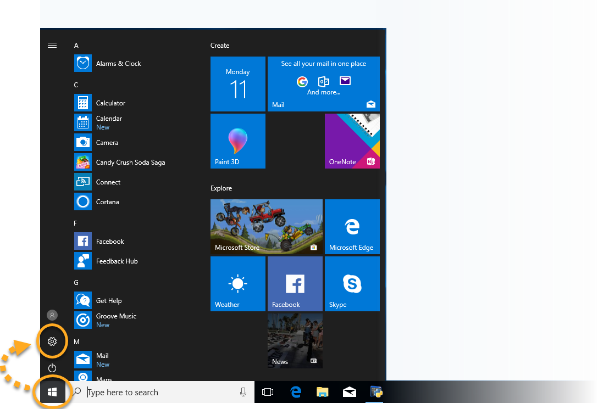Click letter A section header
The width and height of the screenshot is (598, 409).
click(x=76, y=46)
